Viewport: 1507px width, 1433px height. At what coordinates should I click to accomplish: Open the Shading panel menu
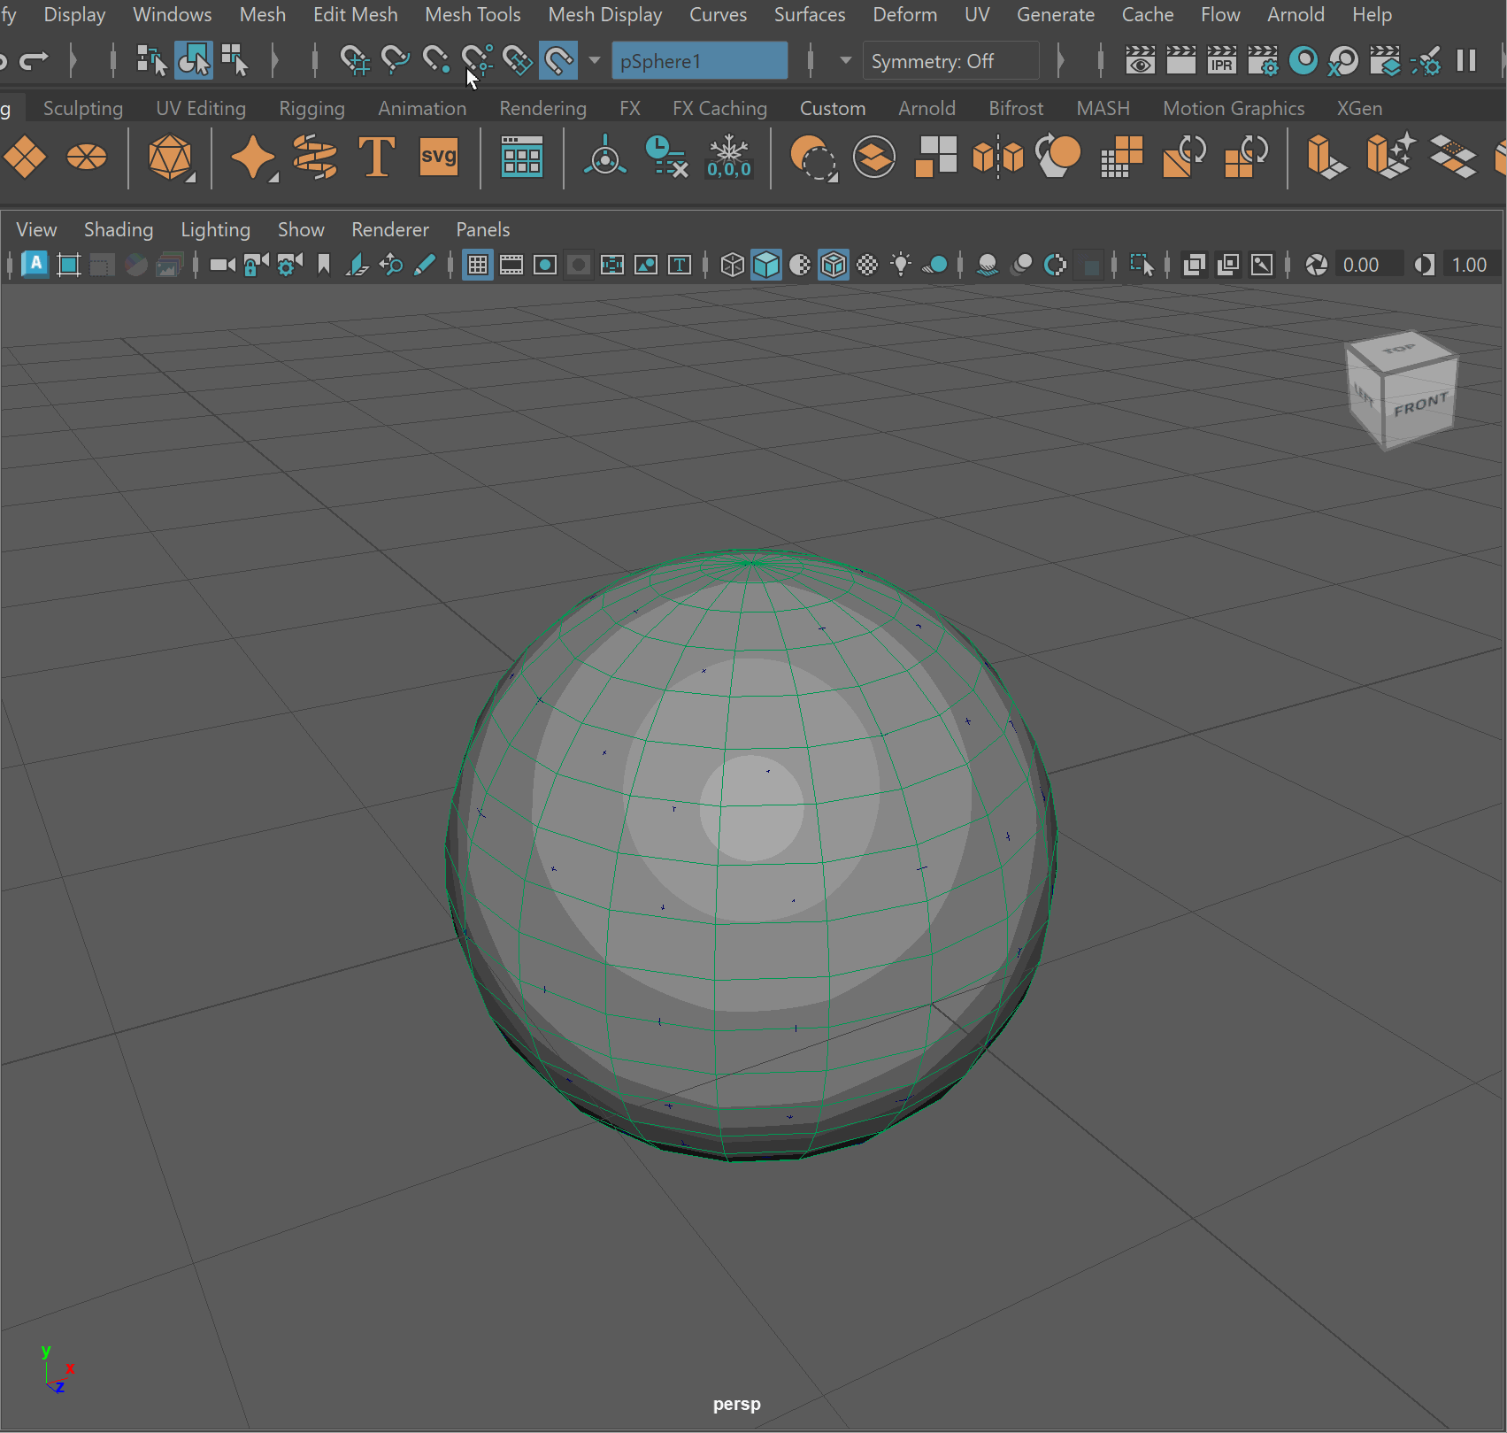(118, 229)
